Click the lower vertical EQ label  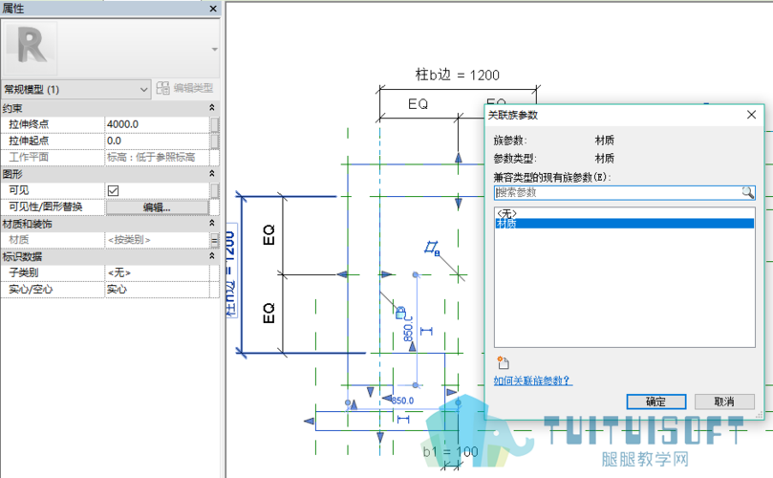point(268,314)
